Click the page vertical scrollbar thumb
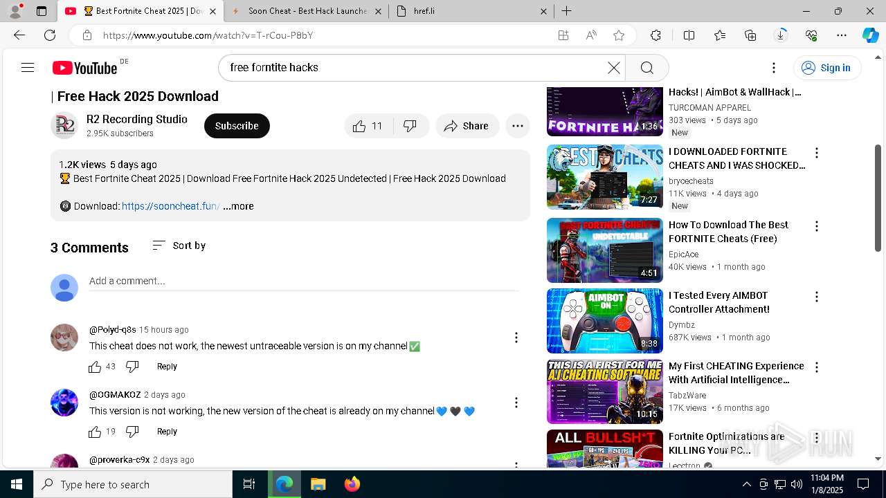The width and height of the screenshot is (886, 498). tap(878, 197)
